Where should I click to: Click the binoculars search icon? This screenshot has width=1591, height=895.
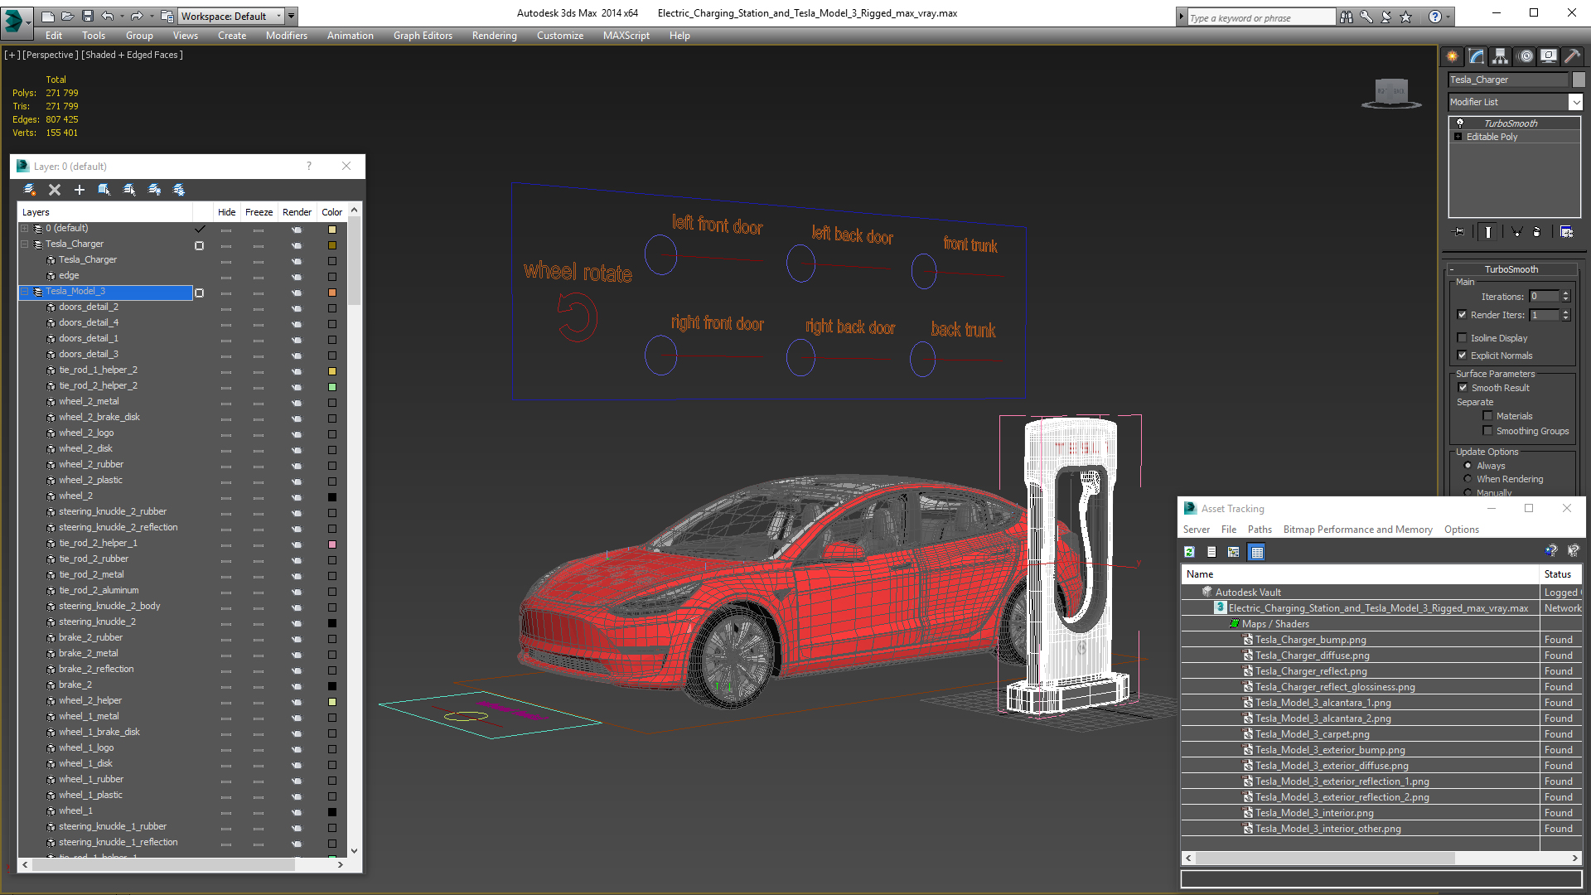coord(1347,17)
